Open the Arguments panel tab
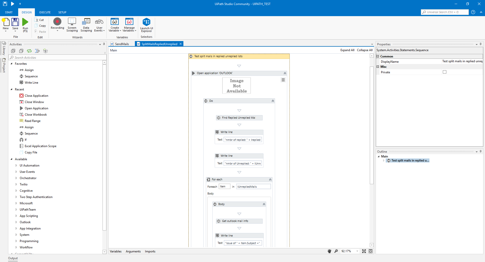 (x=133, y=251)
